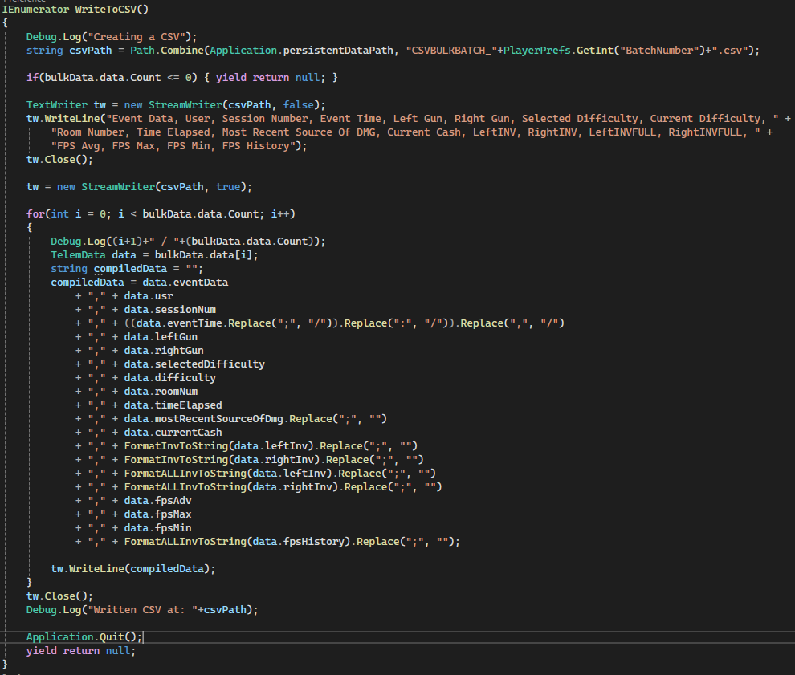Click the data.sessionNum line

[x=169, y=310]
